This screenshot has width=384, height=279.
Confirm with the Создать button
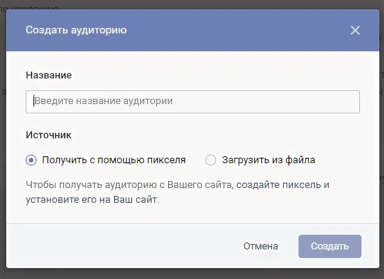(x=330, y=246)
